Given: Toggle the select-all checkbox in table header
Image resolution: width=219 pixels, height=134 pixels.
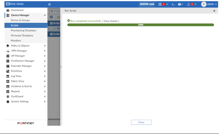Looking at the screenshot, I should [51, 17].
